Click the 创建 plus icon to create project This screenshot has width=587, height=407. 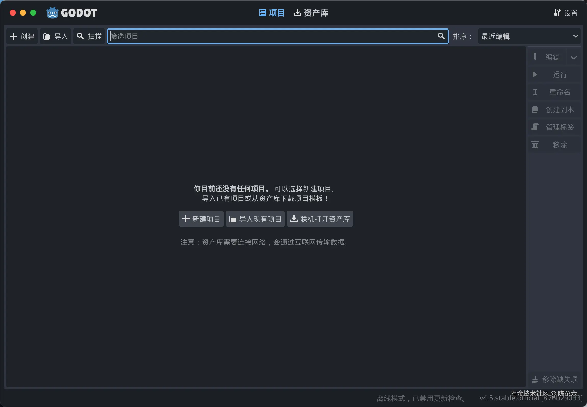coord(13,36)
